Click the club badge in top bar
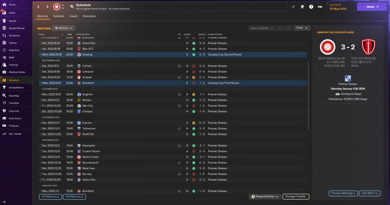This screenshot has height=205, width=390. [57, 7]
